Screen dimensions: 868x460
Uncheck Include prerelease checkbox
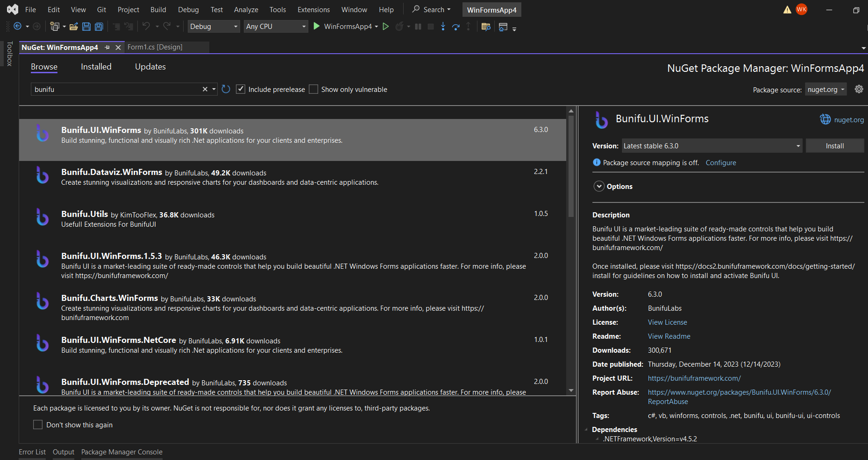point(241,89)
